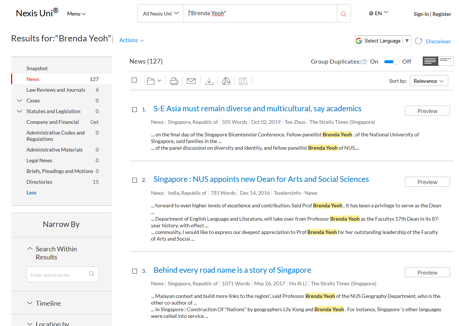This screenshot has width=459, height=326.
Task: Click the download icon
Action: (209, 81)
